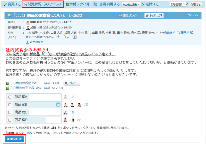Click the 移動する button
The width and height of the screenshot is (206, 144).
196,5
